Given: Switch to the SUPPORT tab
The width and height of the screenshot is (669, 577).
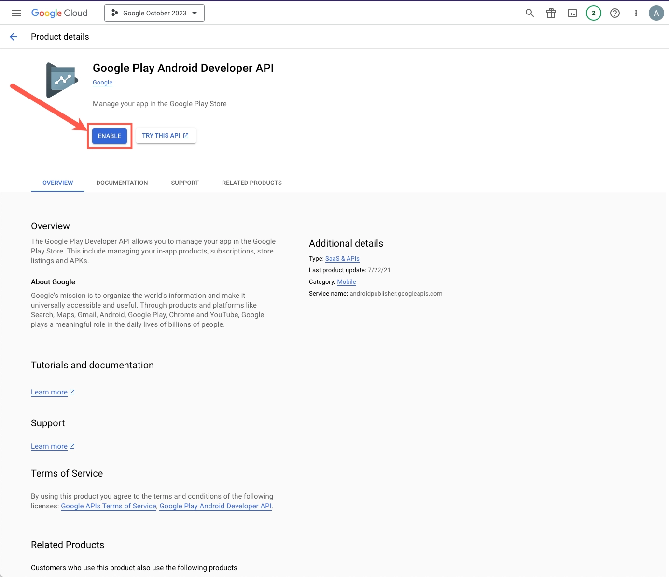Looking at the screenshot, I should coord(185,183).
